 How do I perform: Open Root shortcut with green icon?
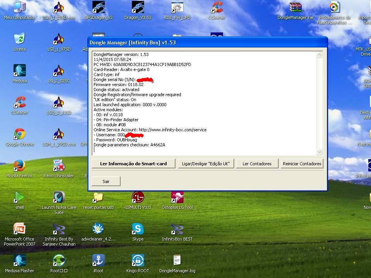coord(59,264)
